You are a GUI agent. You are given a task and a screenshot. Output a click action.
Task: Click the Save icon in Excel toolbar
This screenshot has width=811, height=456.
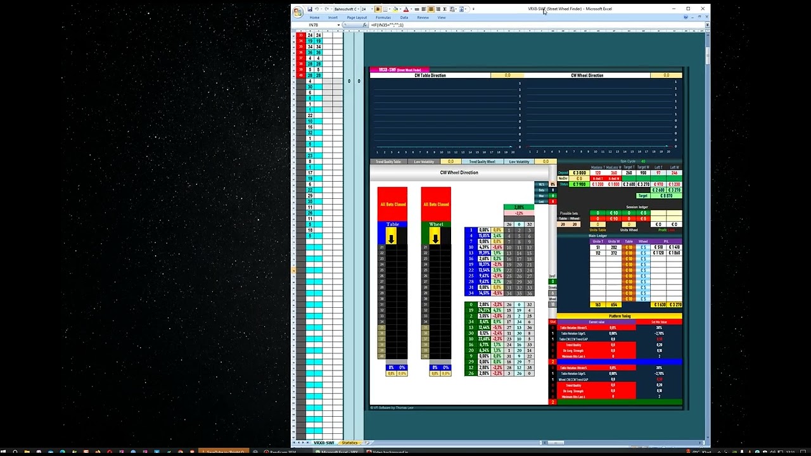tap(310, 9)
